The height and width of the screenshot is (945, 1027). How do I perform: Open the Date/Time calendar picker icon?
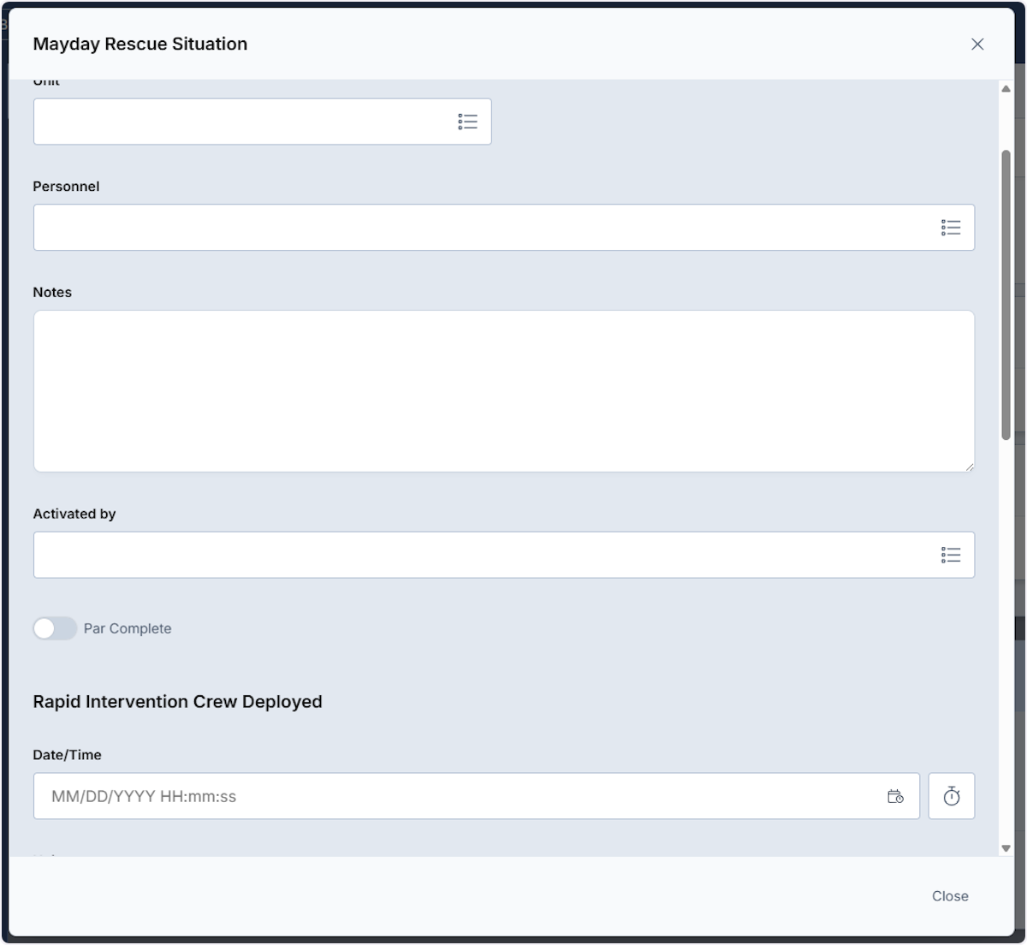(895, 796)
